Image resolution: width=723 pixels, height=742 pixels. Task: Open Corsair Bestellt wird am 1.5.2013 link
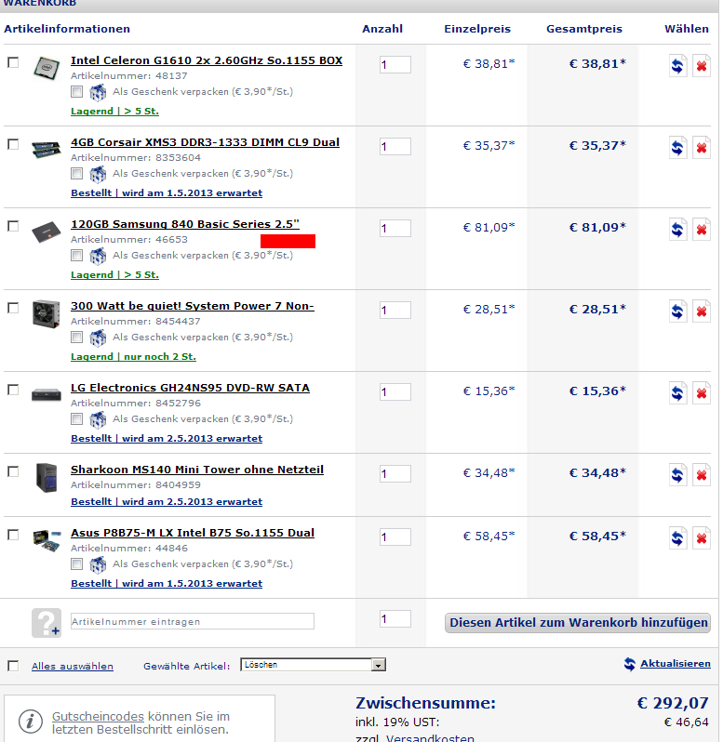click(x=167, y=193)
